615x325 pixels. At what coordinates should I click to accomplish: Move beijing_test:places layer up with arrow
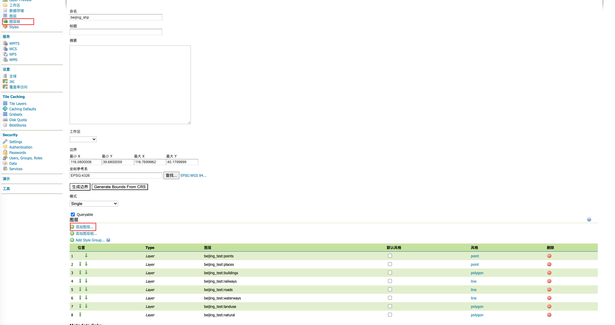(x=80, y=264)
